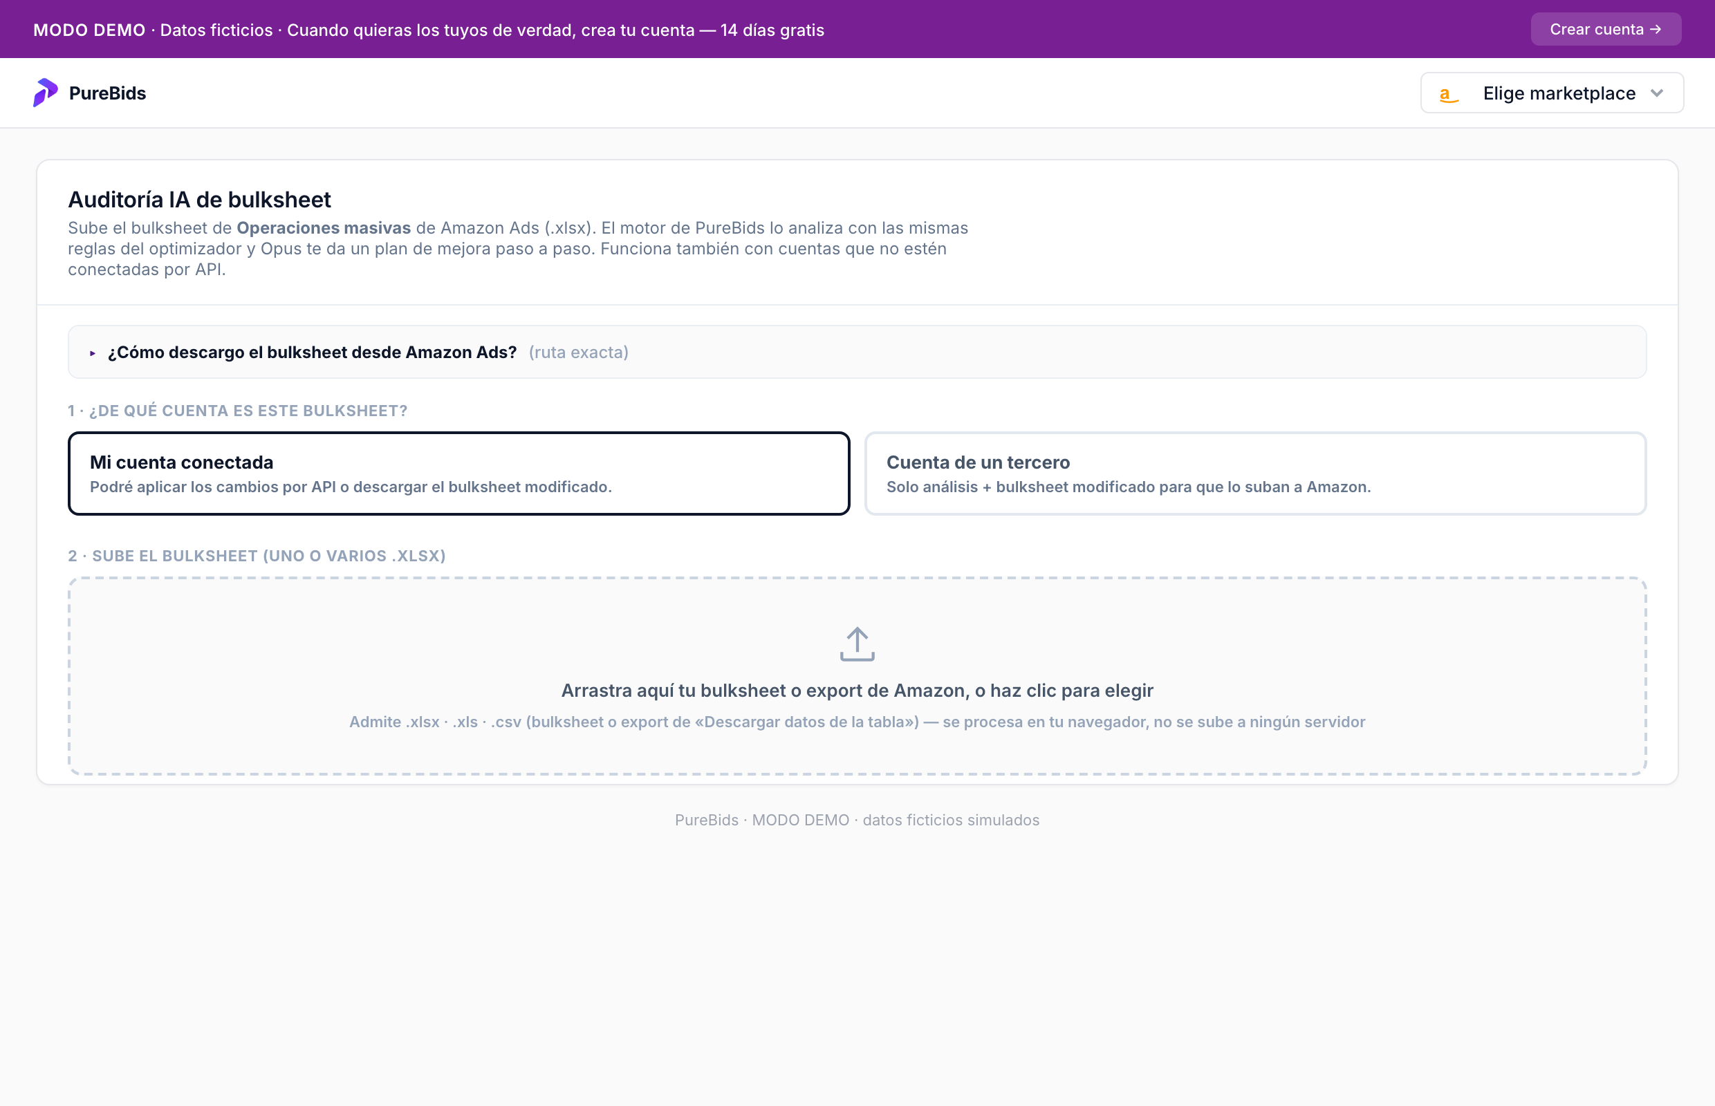Choose the Cuenta de un tercero option
This screenshot has width=1715, height=1106.
coord(1255,474)
